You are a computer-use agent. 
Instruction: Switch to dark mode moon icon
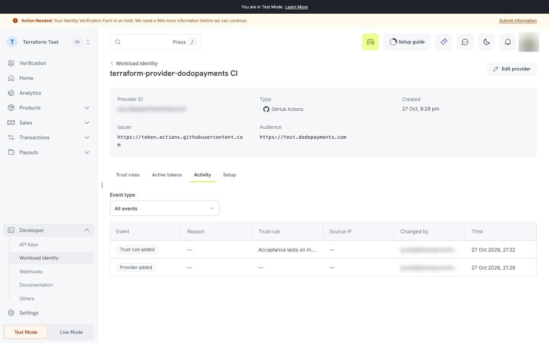click(x=486, y=42)
